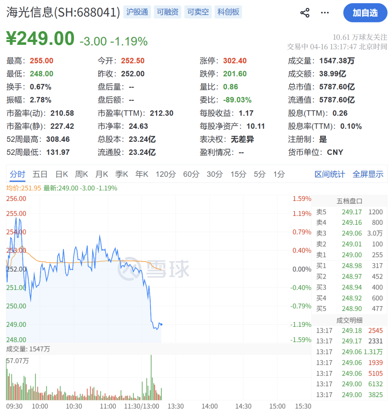Click the share icon
The width and height of the screenshot is (391, 413).
point(305,12)
